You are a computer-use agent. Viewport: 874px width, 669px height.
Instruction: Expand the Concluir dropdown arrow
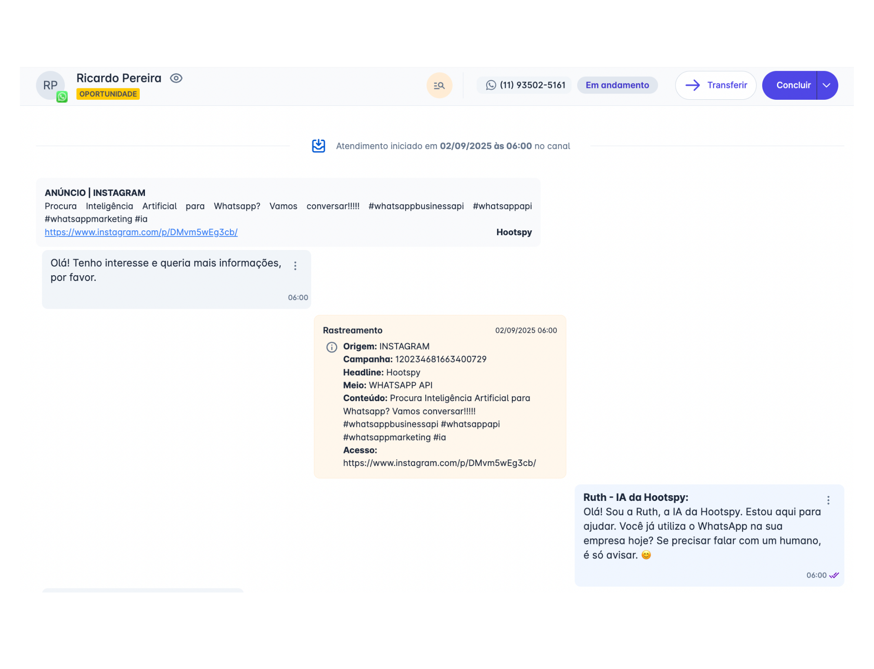[827, 85]
